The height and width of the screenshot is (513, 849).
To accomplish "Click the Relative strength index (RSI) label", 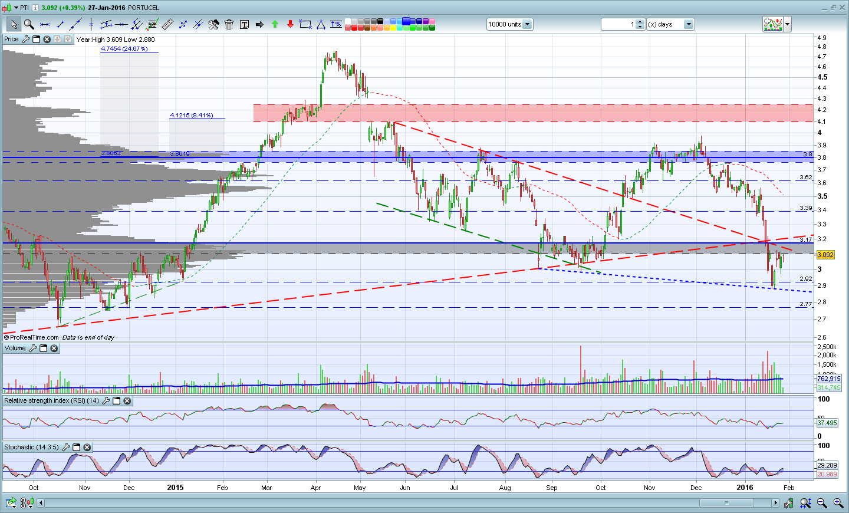I will [x=51, y=401].
